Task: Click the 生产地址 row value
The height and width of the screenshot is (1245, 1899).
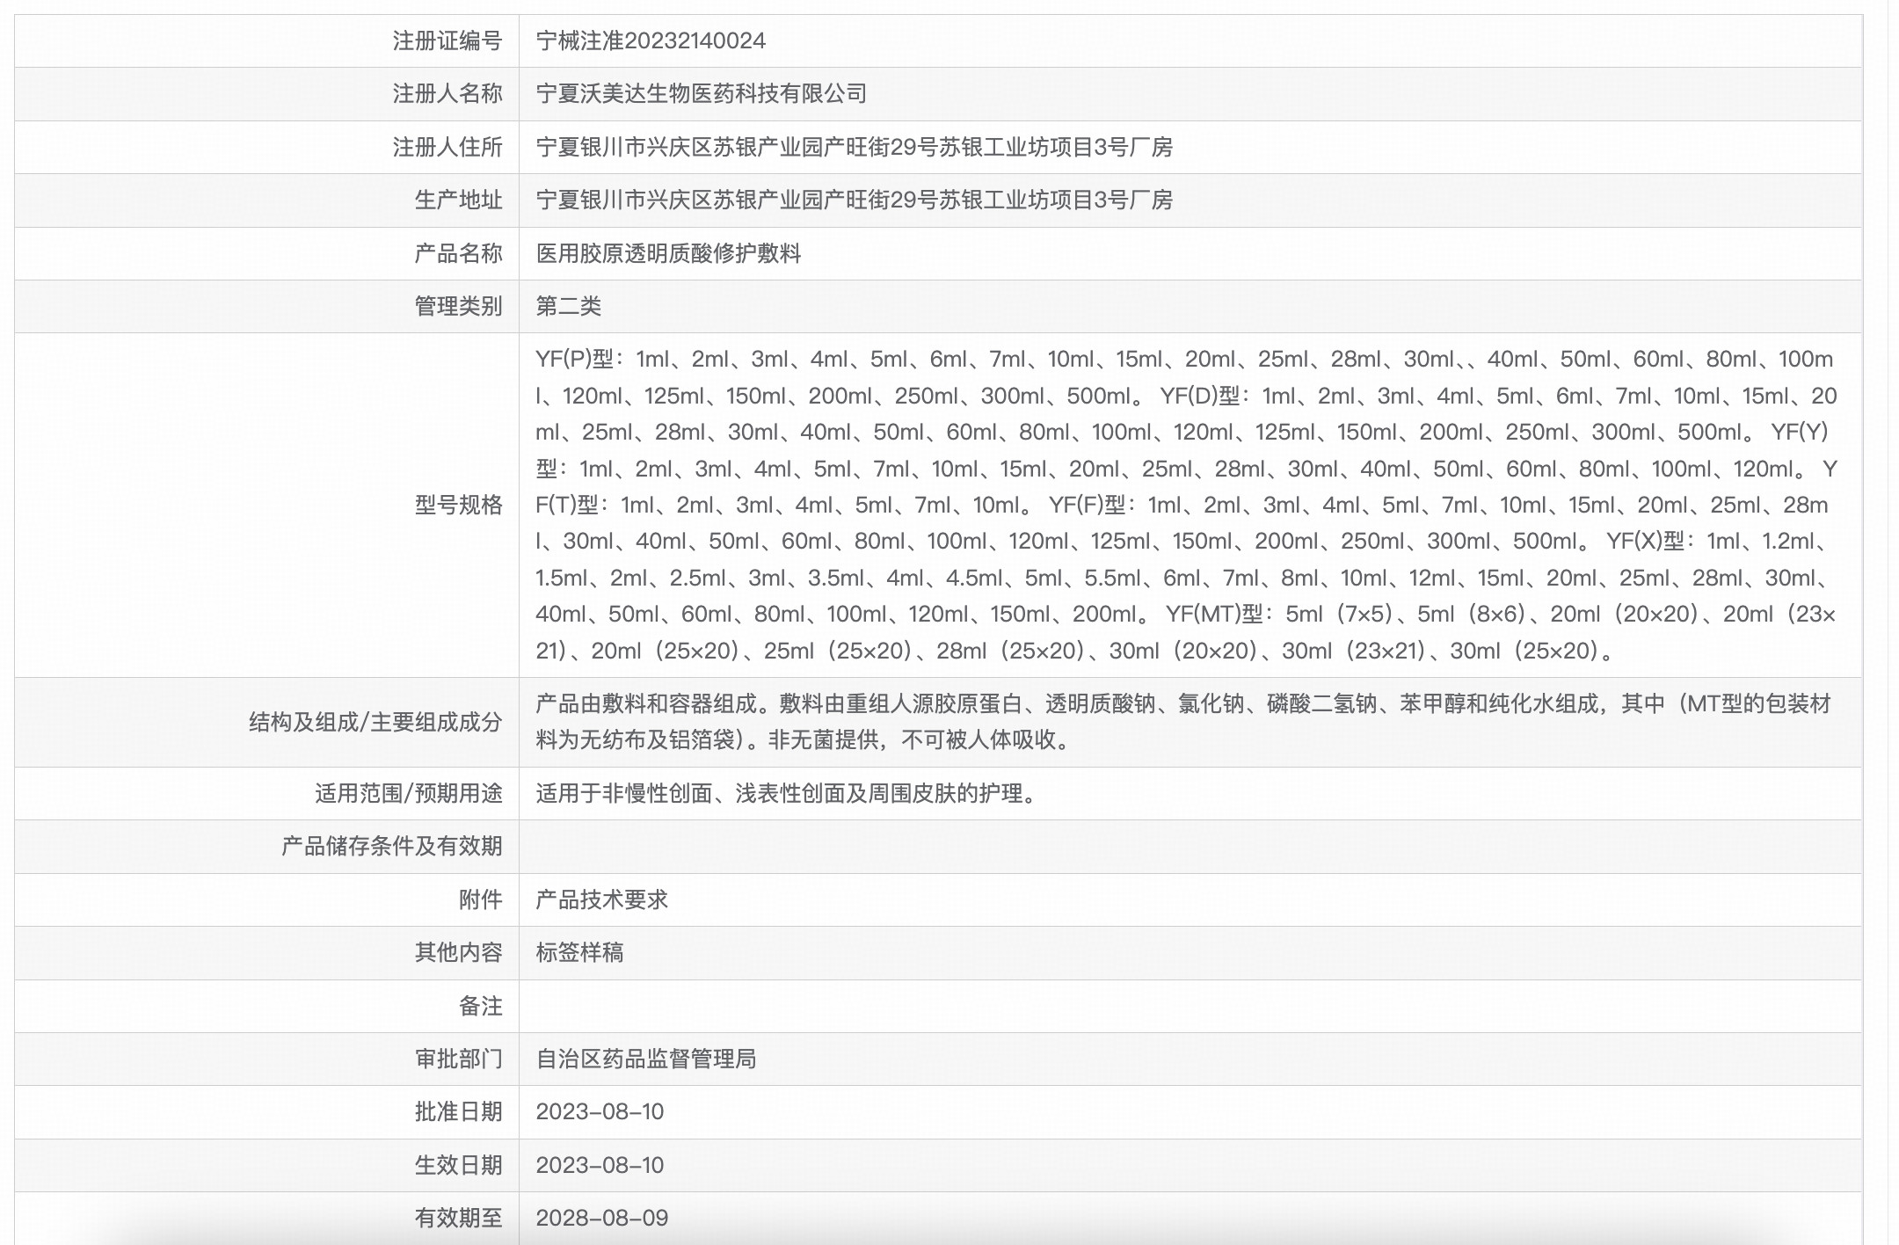Action: pos(857,200)
